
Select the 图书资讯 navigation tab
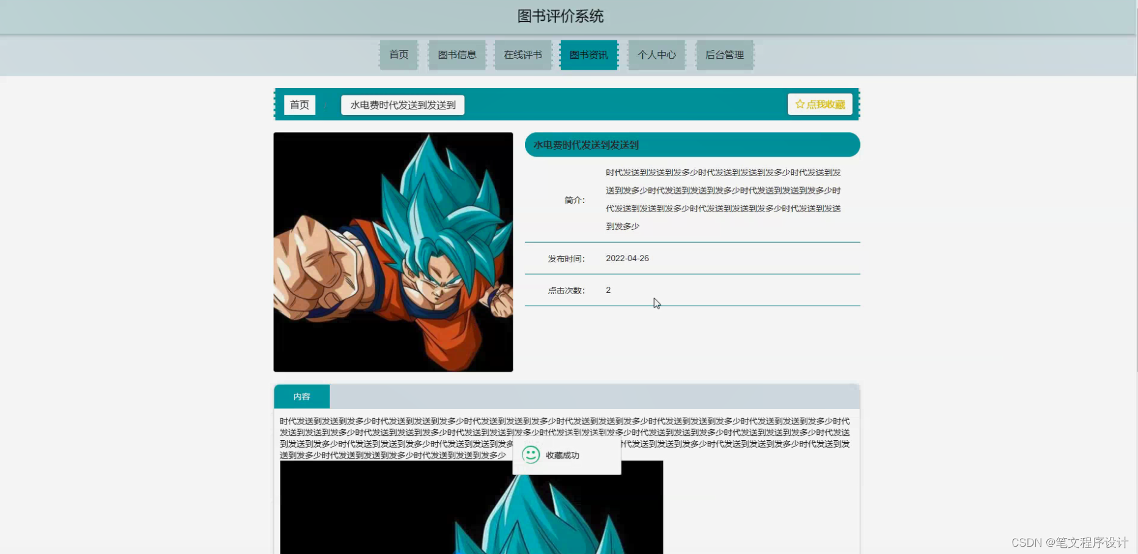coord(589,55)
